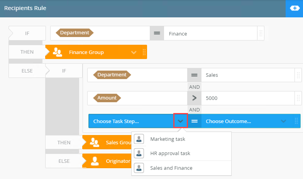Click the greater-than operator for Amount
Viewport: 303px width, 179px height.
coord(194,98)
